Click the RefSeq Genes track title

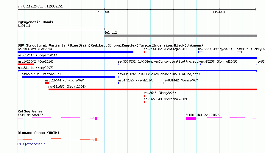pyautogui.click(x=30, y=111)
